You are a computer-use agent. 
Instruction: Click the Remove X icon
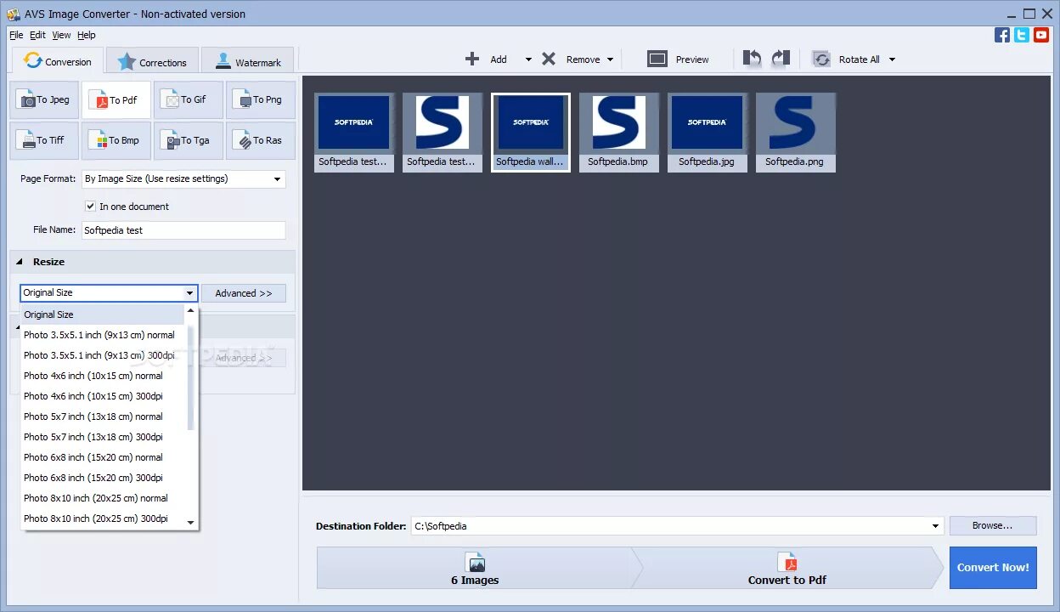pyautogui.click(x=549, y=59)
